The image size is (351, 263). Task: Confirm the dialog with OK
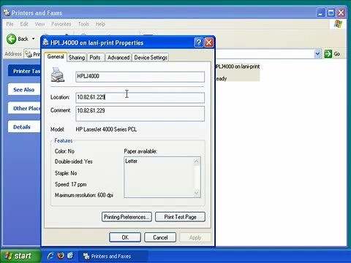tap(125, 237)
